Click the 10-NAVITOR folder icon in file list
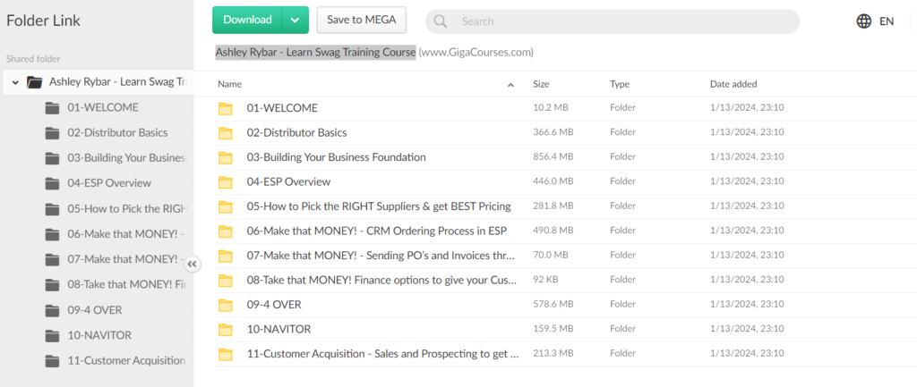This screenshot has width=917, height=387. pos(225,330)
